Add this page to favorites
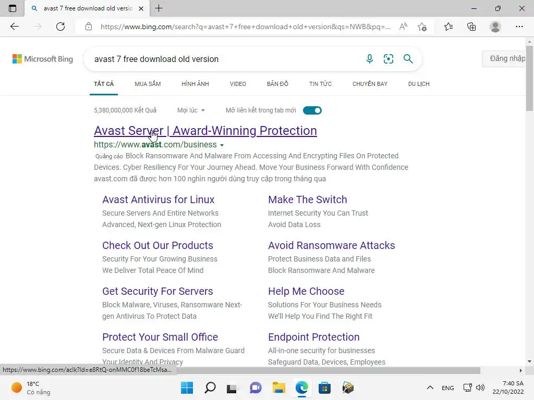Screen dimensions: 534x400 click(x=422, y=27)
